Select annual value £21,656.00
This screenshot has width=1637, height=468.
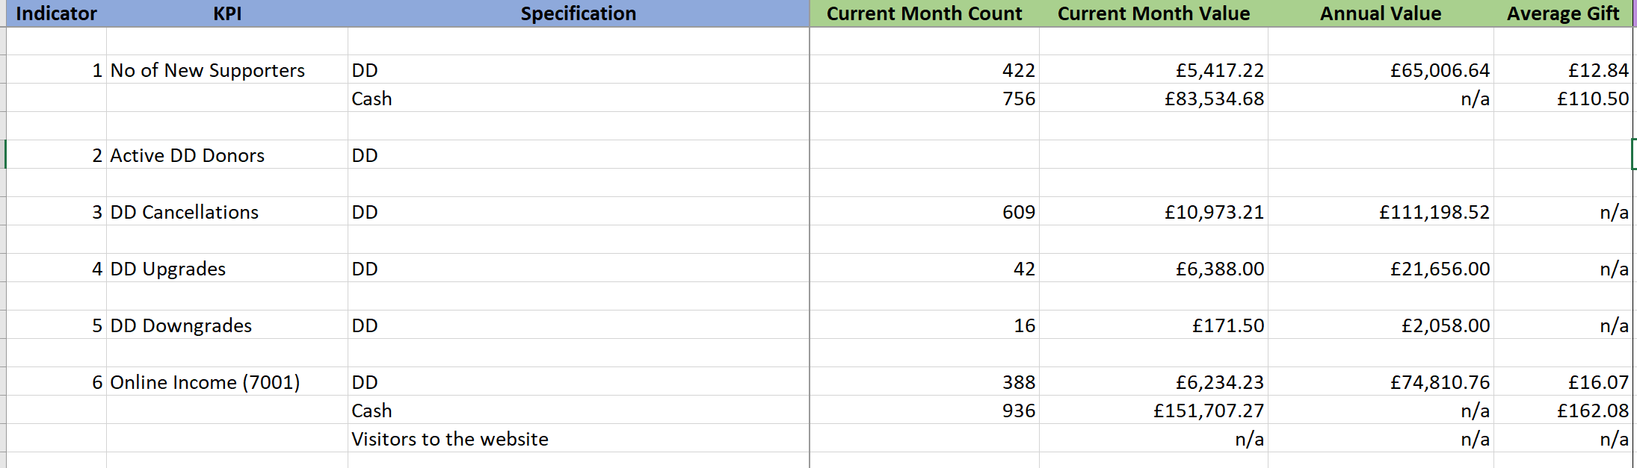[x=1381, y=268]
